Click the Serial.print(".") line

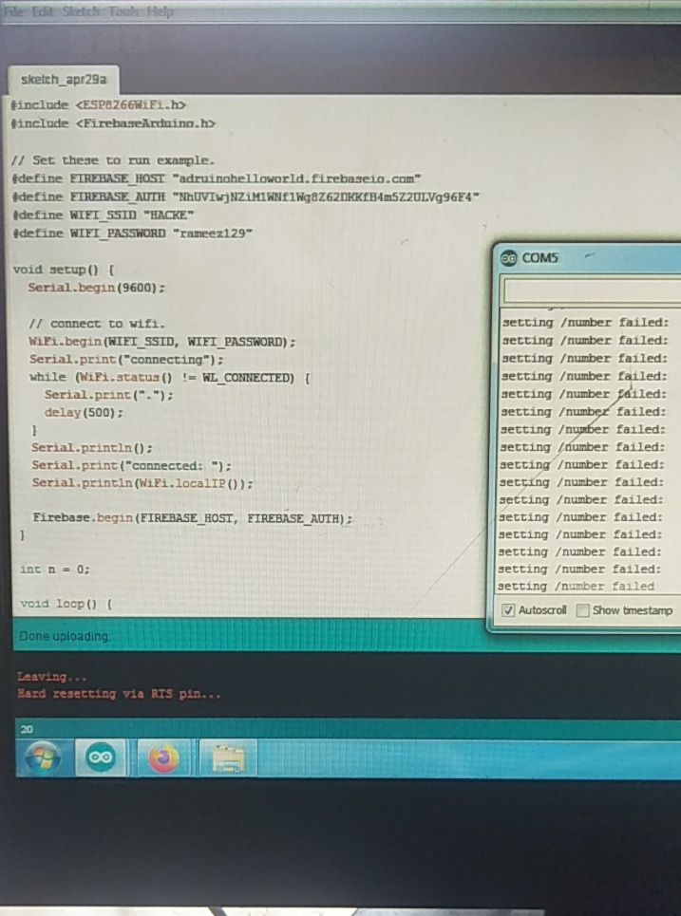[108, 395]
